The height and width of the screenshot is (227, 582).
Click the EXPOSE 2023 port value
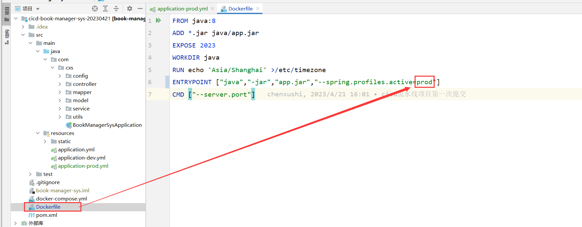click(x=208, y=45)
